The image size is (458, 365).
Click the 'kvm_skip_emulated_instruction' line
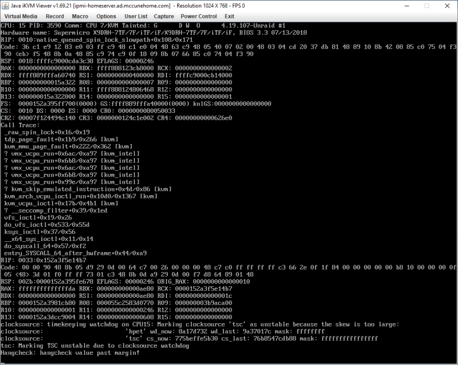tap(88, 189)
